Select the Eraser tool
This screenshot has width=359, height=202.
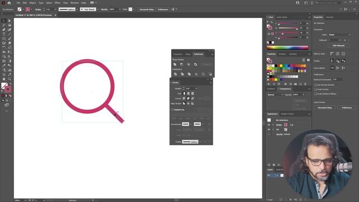point(10,43)
